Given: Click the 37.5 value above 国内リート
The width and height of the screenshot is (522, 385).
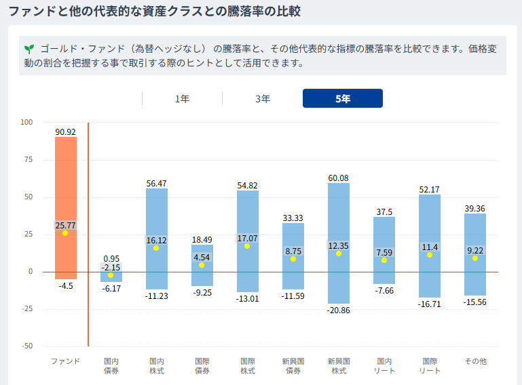Looking at the screenshot, I should tap(384, 211).
